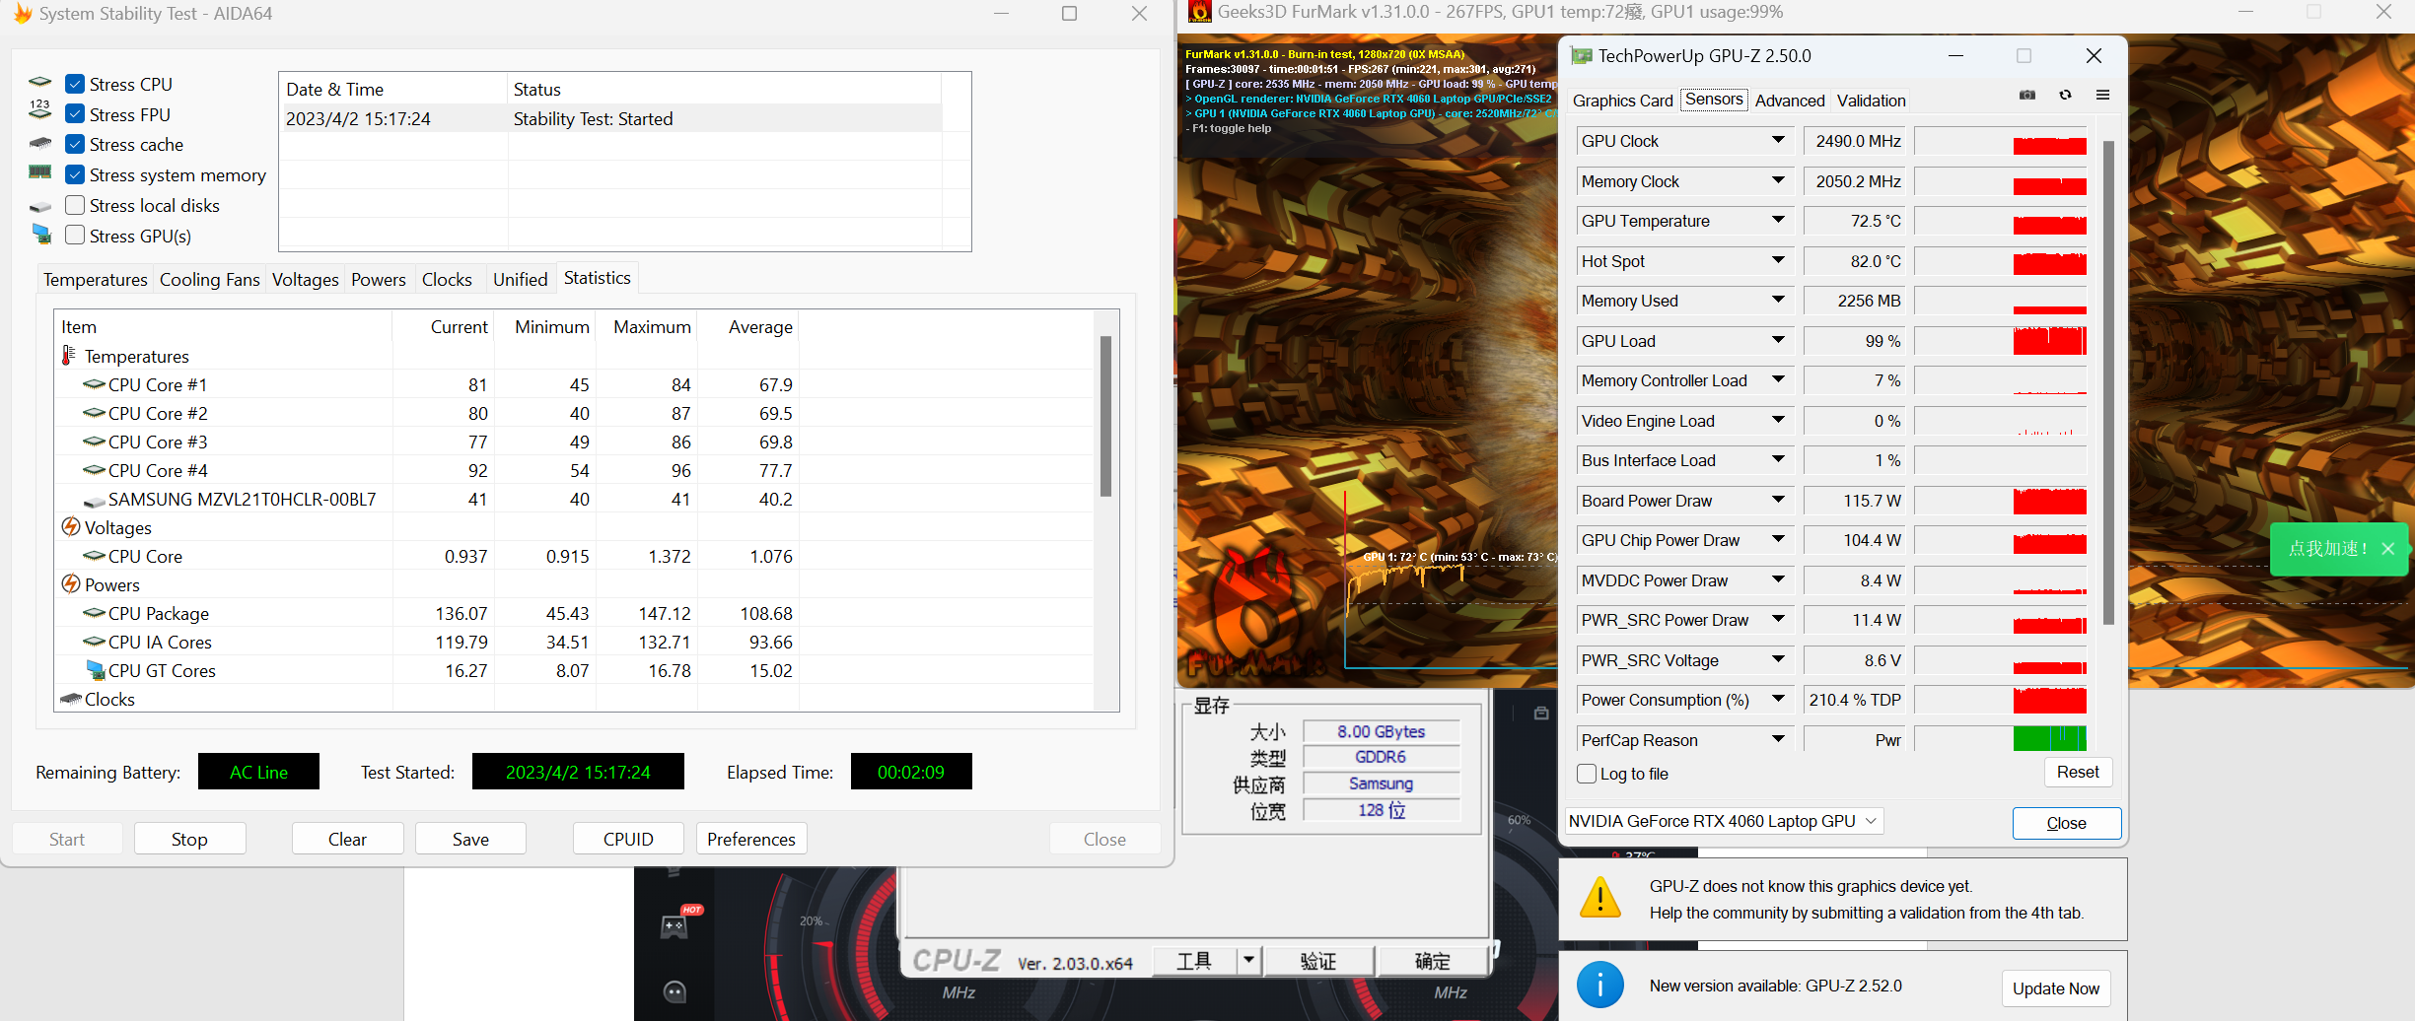Image resolution: width=2415 pixels, height=1021 pixels.
Task: Click the 验证 button in CPU-Z
Action: click(1318, 961)
